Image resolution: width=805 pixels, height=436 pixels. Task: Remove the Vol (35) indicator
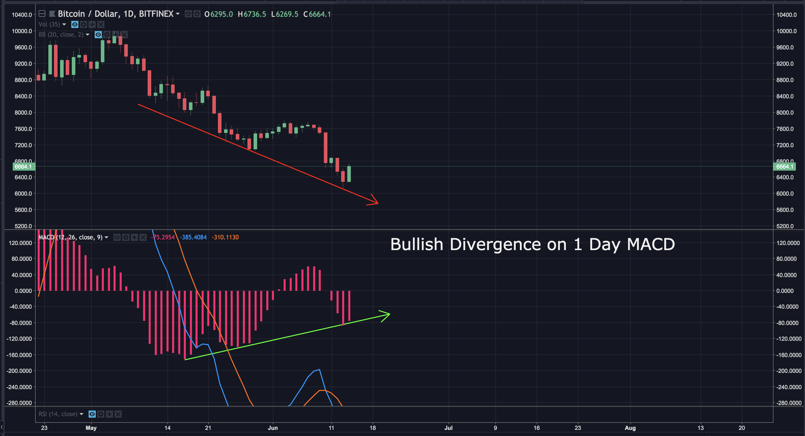[101, 24]
